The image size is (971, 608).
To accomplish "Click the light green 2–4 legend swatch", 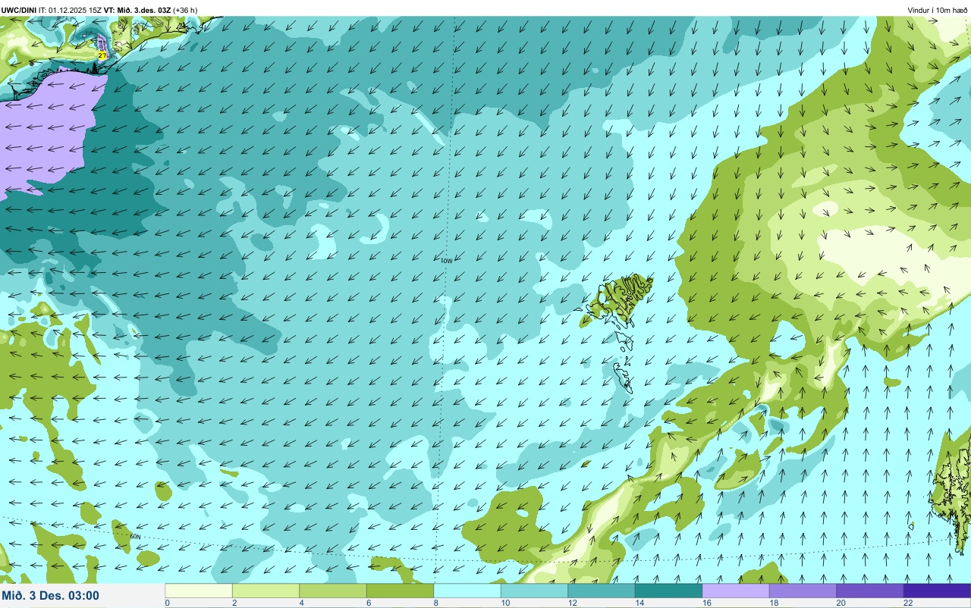I will (266, 591).
